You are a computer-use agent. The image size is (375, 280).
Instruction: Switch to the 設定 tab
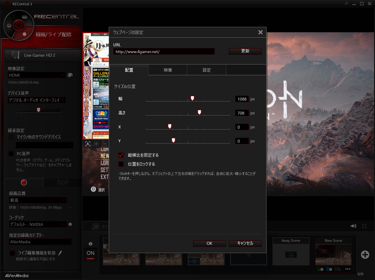tap(207, 70)
